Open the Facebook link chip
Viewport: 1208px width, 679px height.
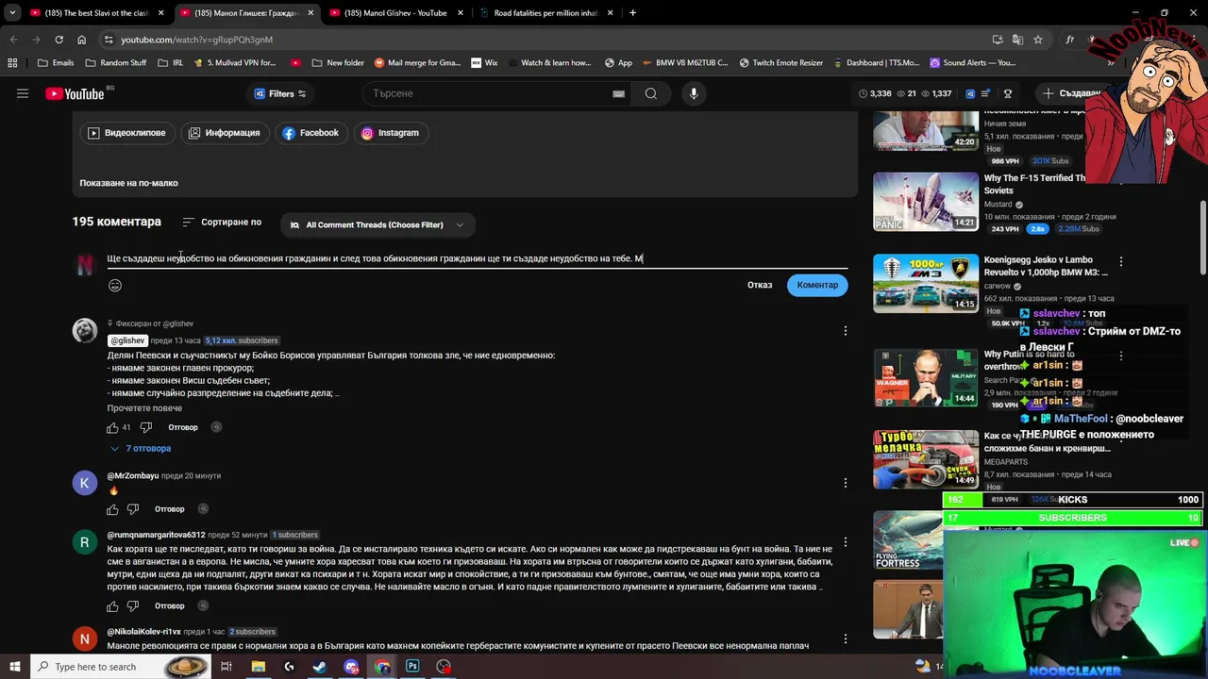[x=310, y=133]
